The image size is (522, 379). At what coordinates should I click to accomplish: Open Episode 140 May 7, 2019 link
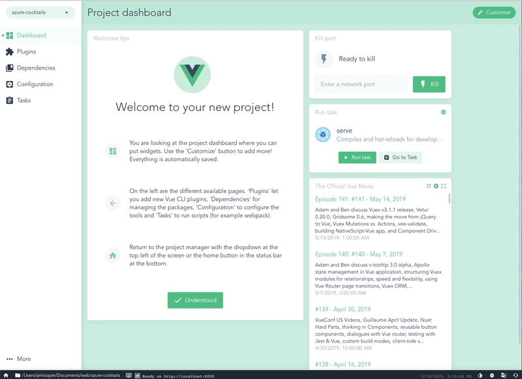(358, 254)
